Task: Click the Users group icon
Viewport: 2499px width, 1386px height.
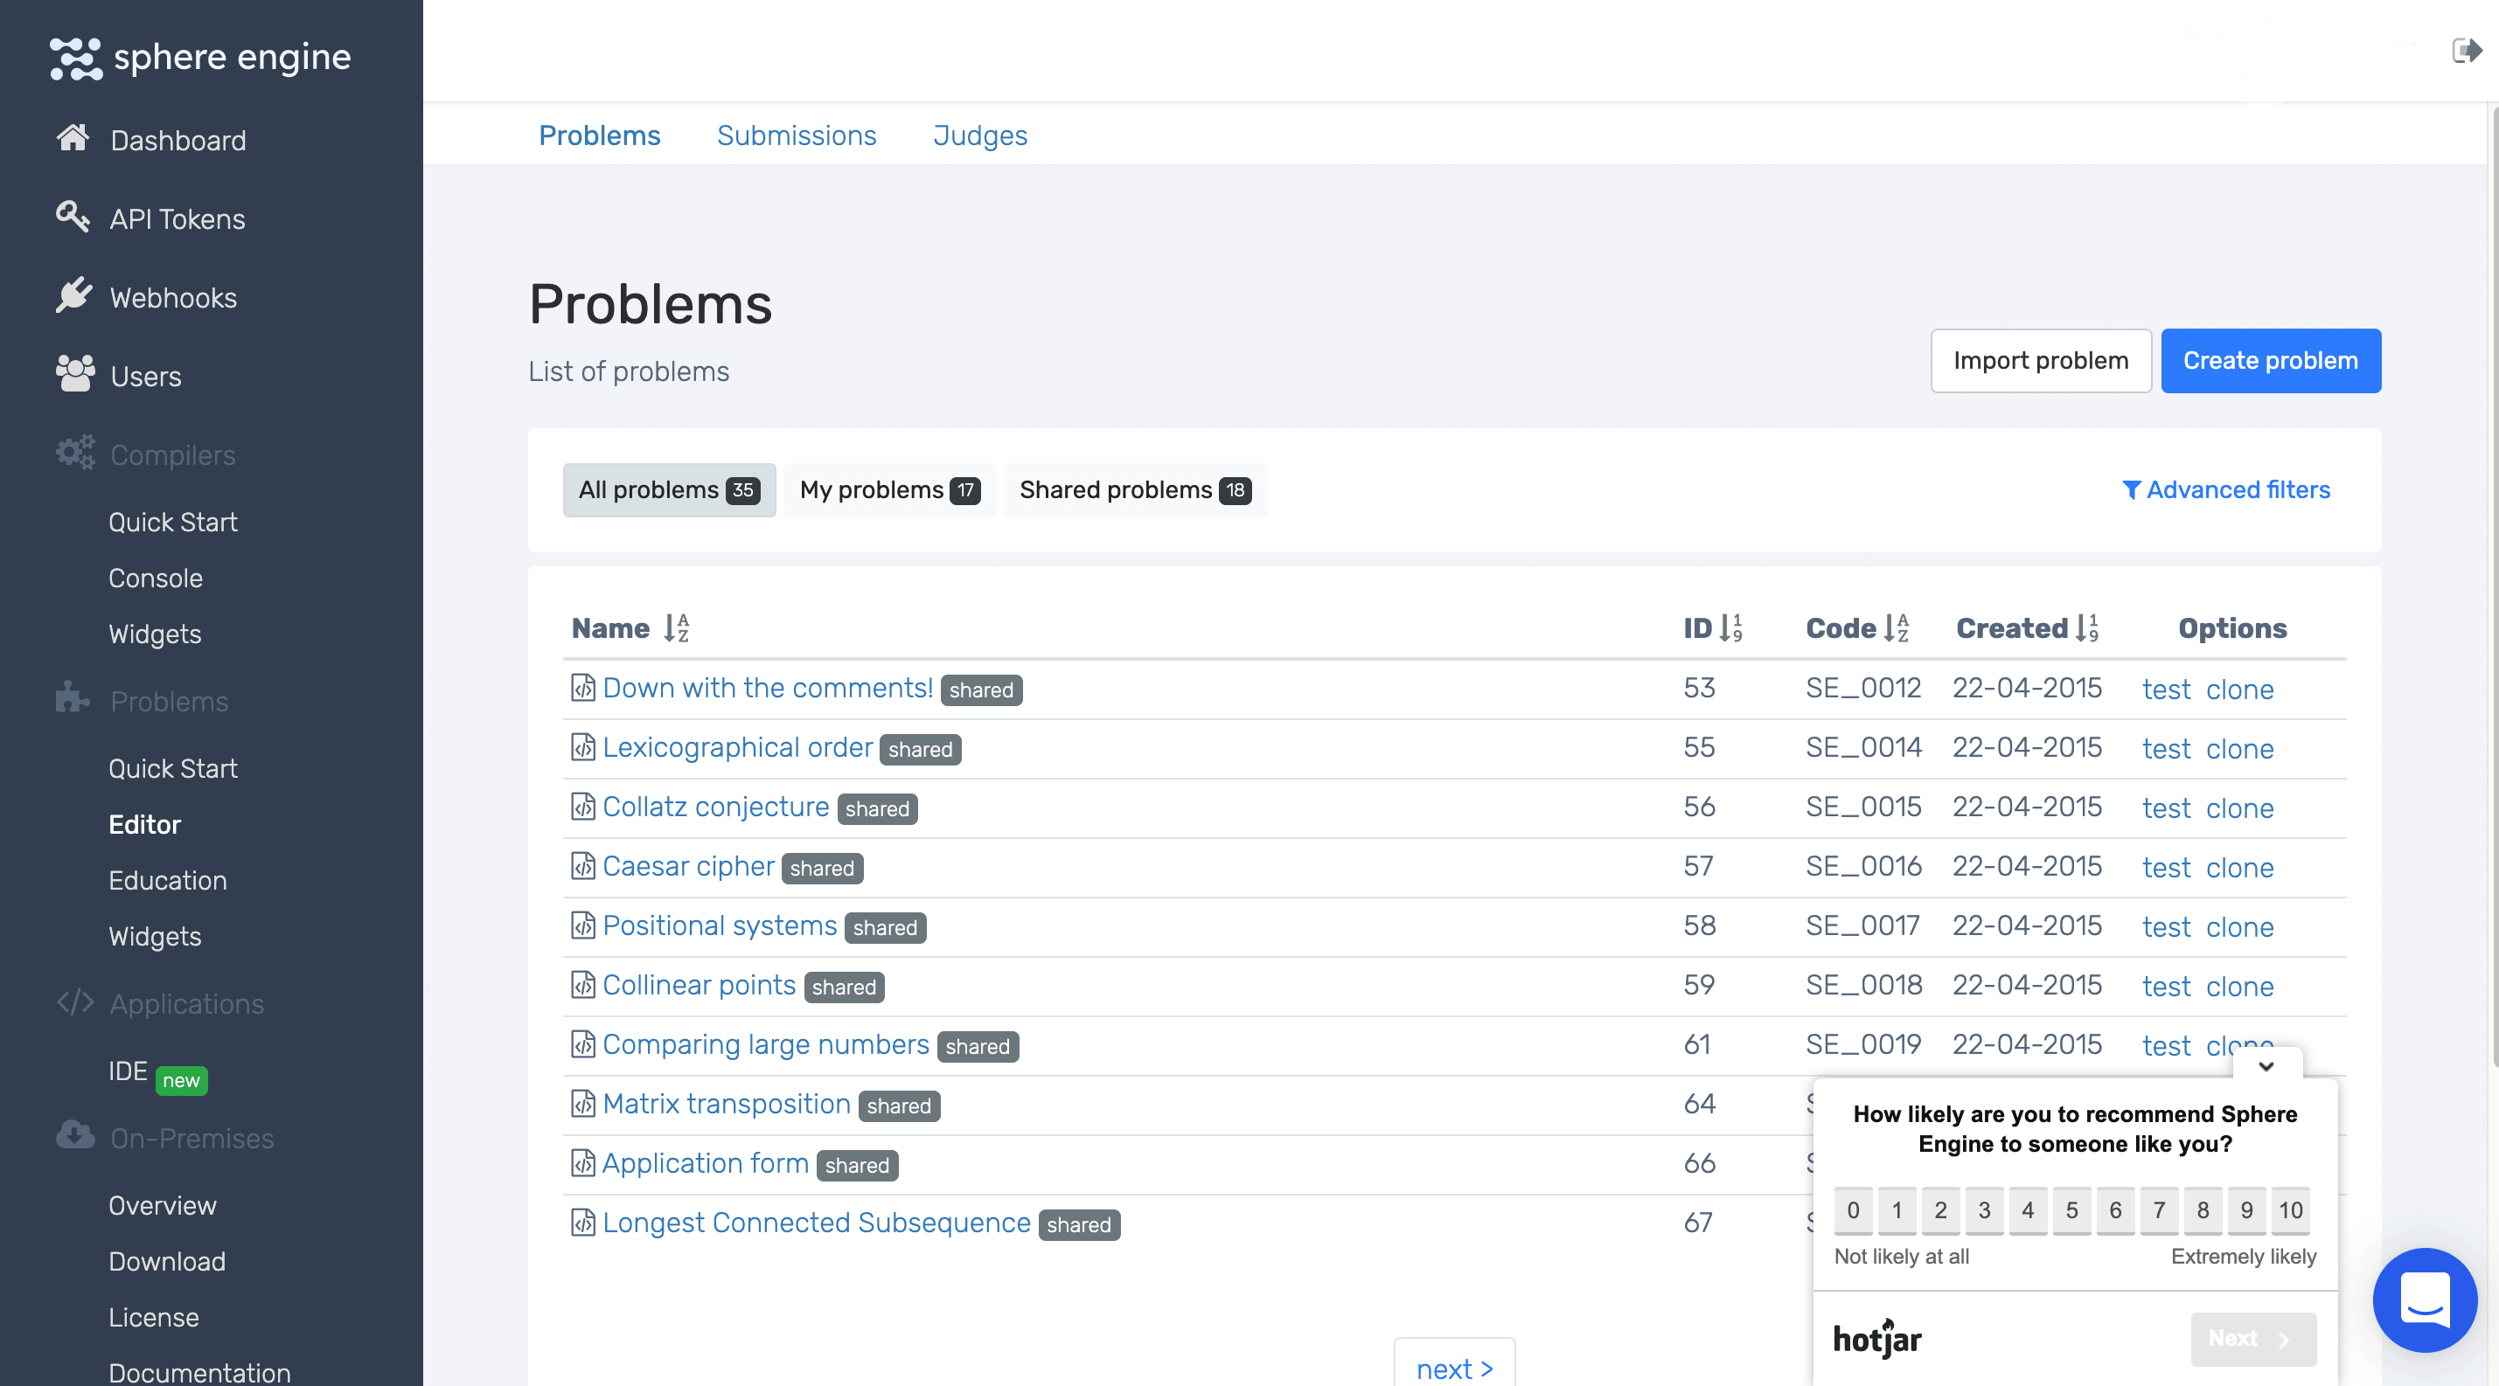Action: pyautogui.click(x=74, y=373)
